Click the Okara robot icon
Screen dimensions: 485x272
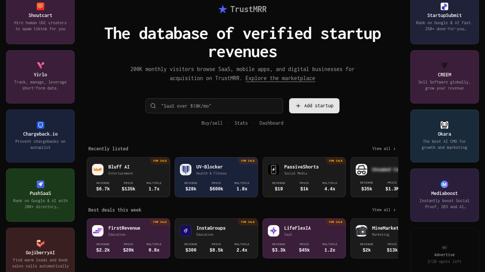pos(444,125)
